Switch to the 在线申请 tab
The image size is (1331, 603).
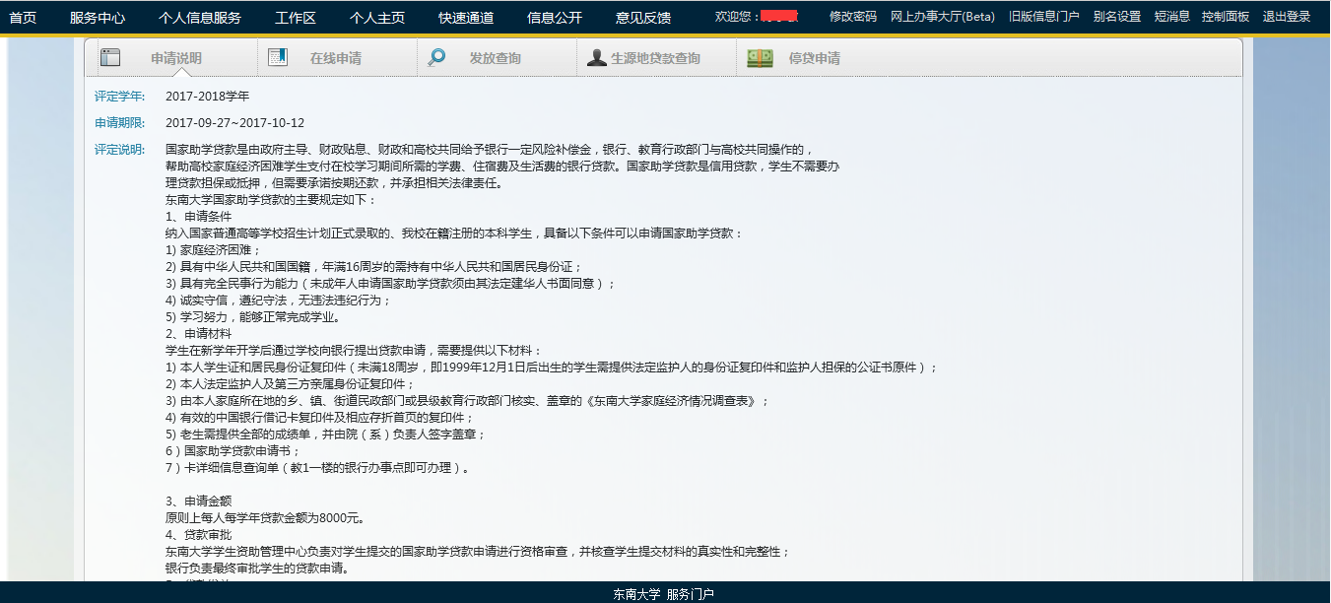[335, 58]
